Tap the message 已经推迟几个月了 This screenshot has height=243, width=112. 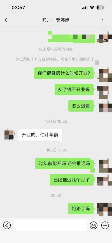pyautogui.click(x=72, y=180)
